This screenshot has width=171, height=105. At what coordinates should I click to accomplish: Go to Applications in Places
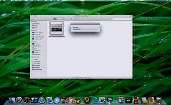coord(37,46)
